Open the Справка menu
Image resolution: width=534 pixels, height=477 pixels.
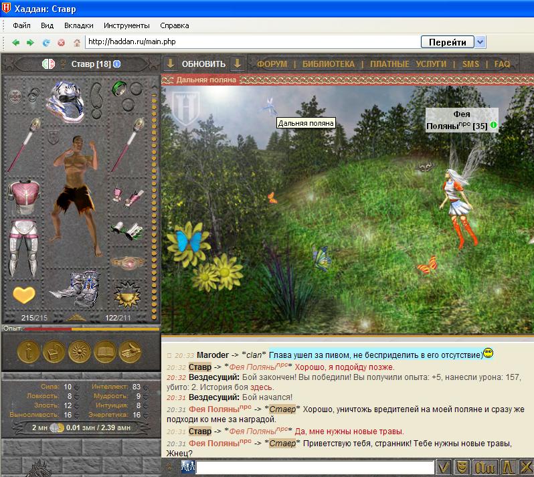click(x=175, y=25)
